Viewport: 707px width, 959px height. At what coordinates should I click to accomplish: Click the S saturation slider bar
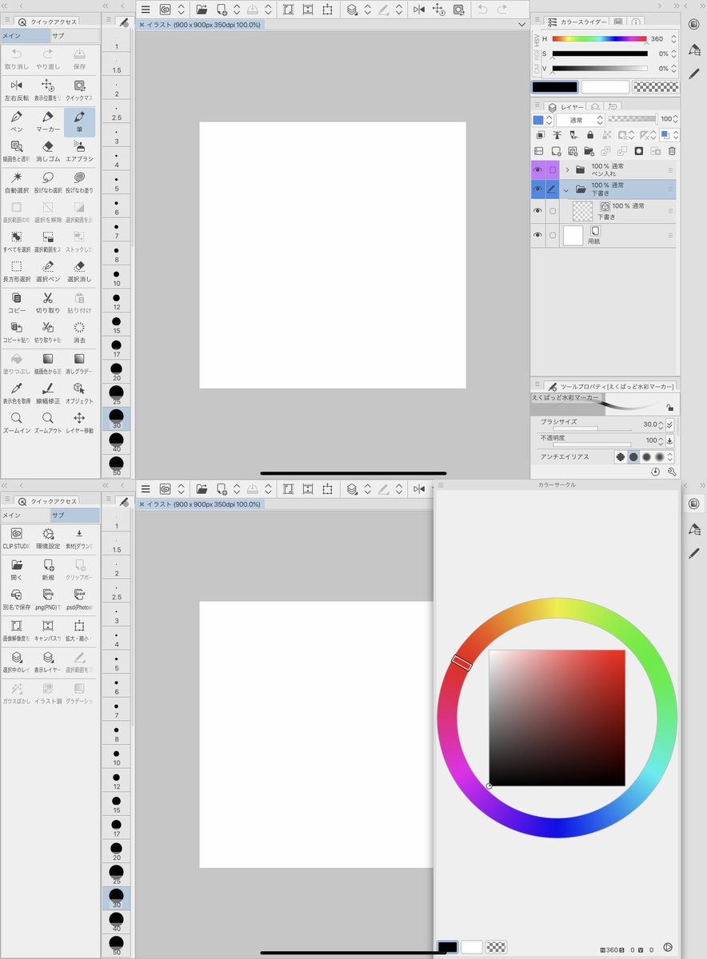pyautogui.click(x=600, y=54)
